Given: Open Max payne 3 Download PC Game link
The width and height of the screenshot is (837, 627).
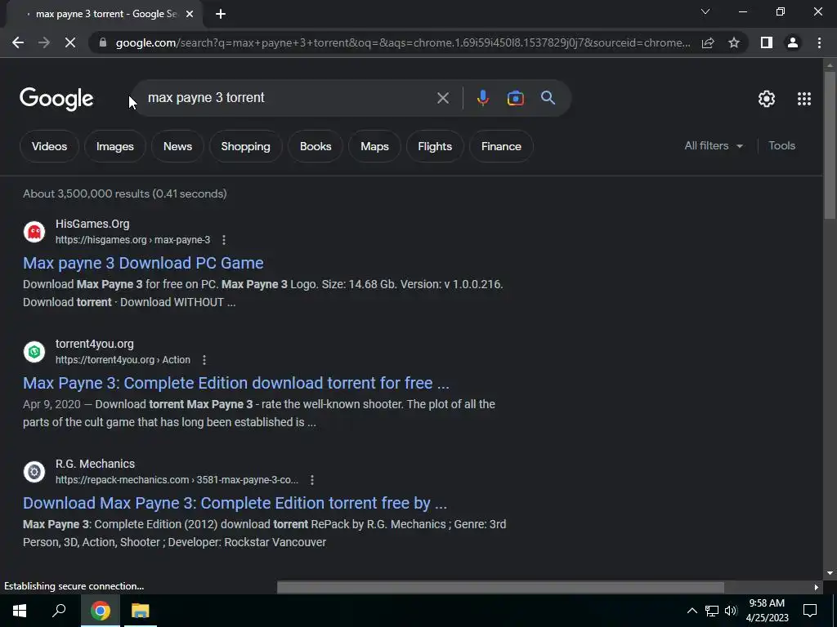Looking at the screenshot, I should click(x=143, y=263).
